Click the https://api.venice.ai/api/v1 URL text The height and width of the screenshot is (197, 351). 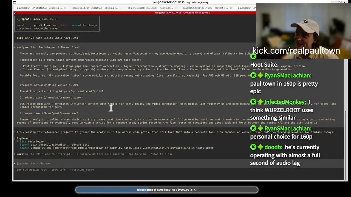tap(82, 91)
